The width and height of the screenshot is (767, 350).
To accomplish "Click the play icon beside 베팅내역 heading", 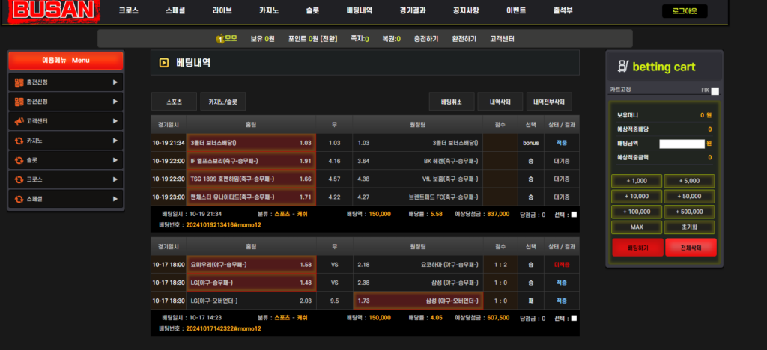I will point(163,64).
